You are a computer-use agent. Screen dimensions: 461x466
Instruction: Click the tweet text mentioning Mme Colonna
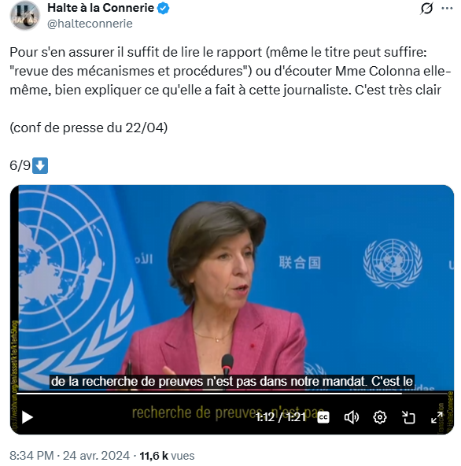(230, 71)
